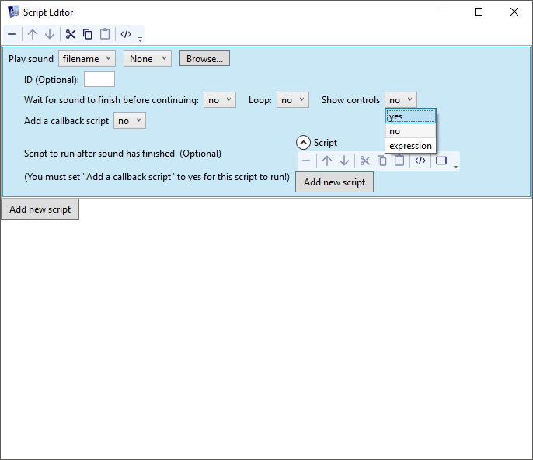
Task: Select expression in Show controls list
Action: 410,146
